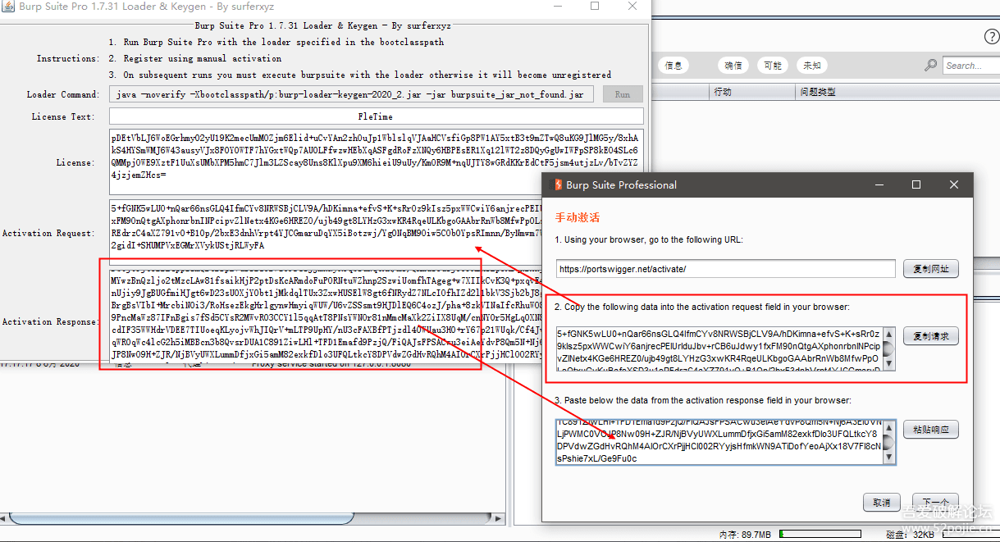1000x542 pixels.
Task: Click the 'License Text:' label
Action: tap(63, 116)
